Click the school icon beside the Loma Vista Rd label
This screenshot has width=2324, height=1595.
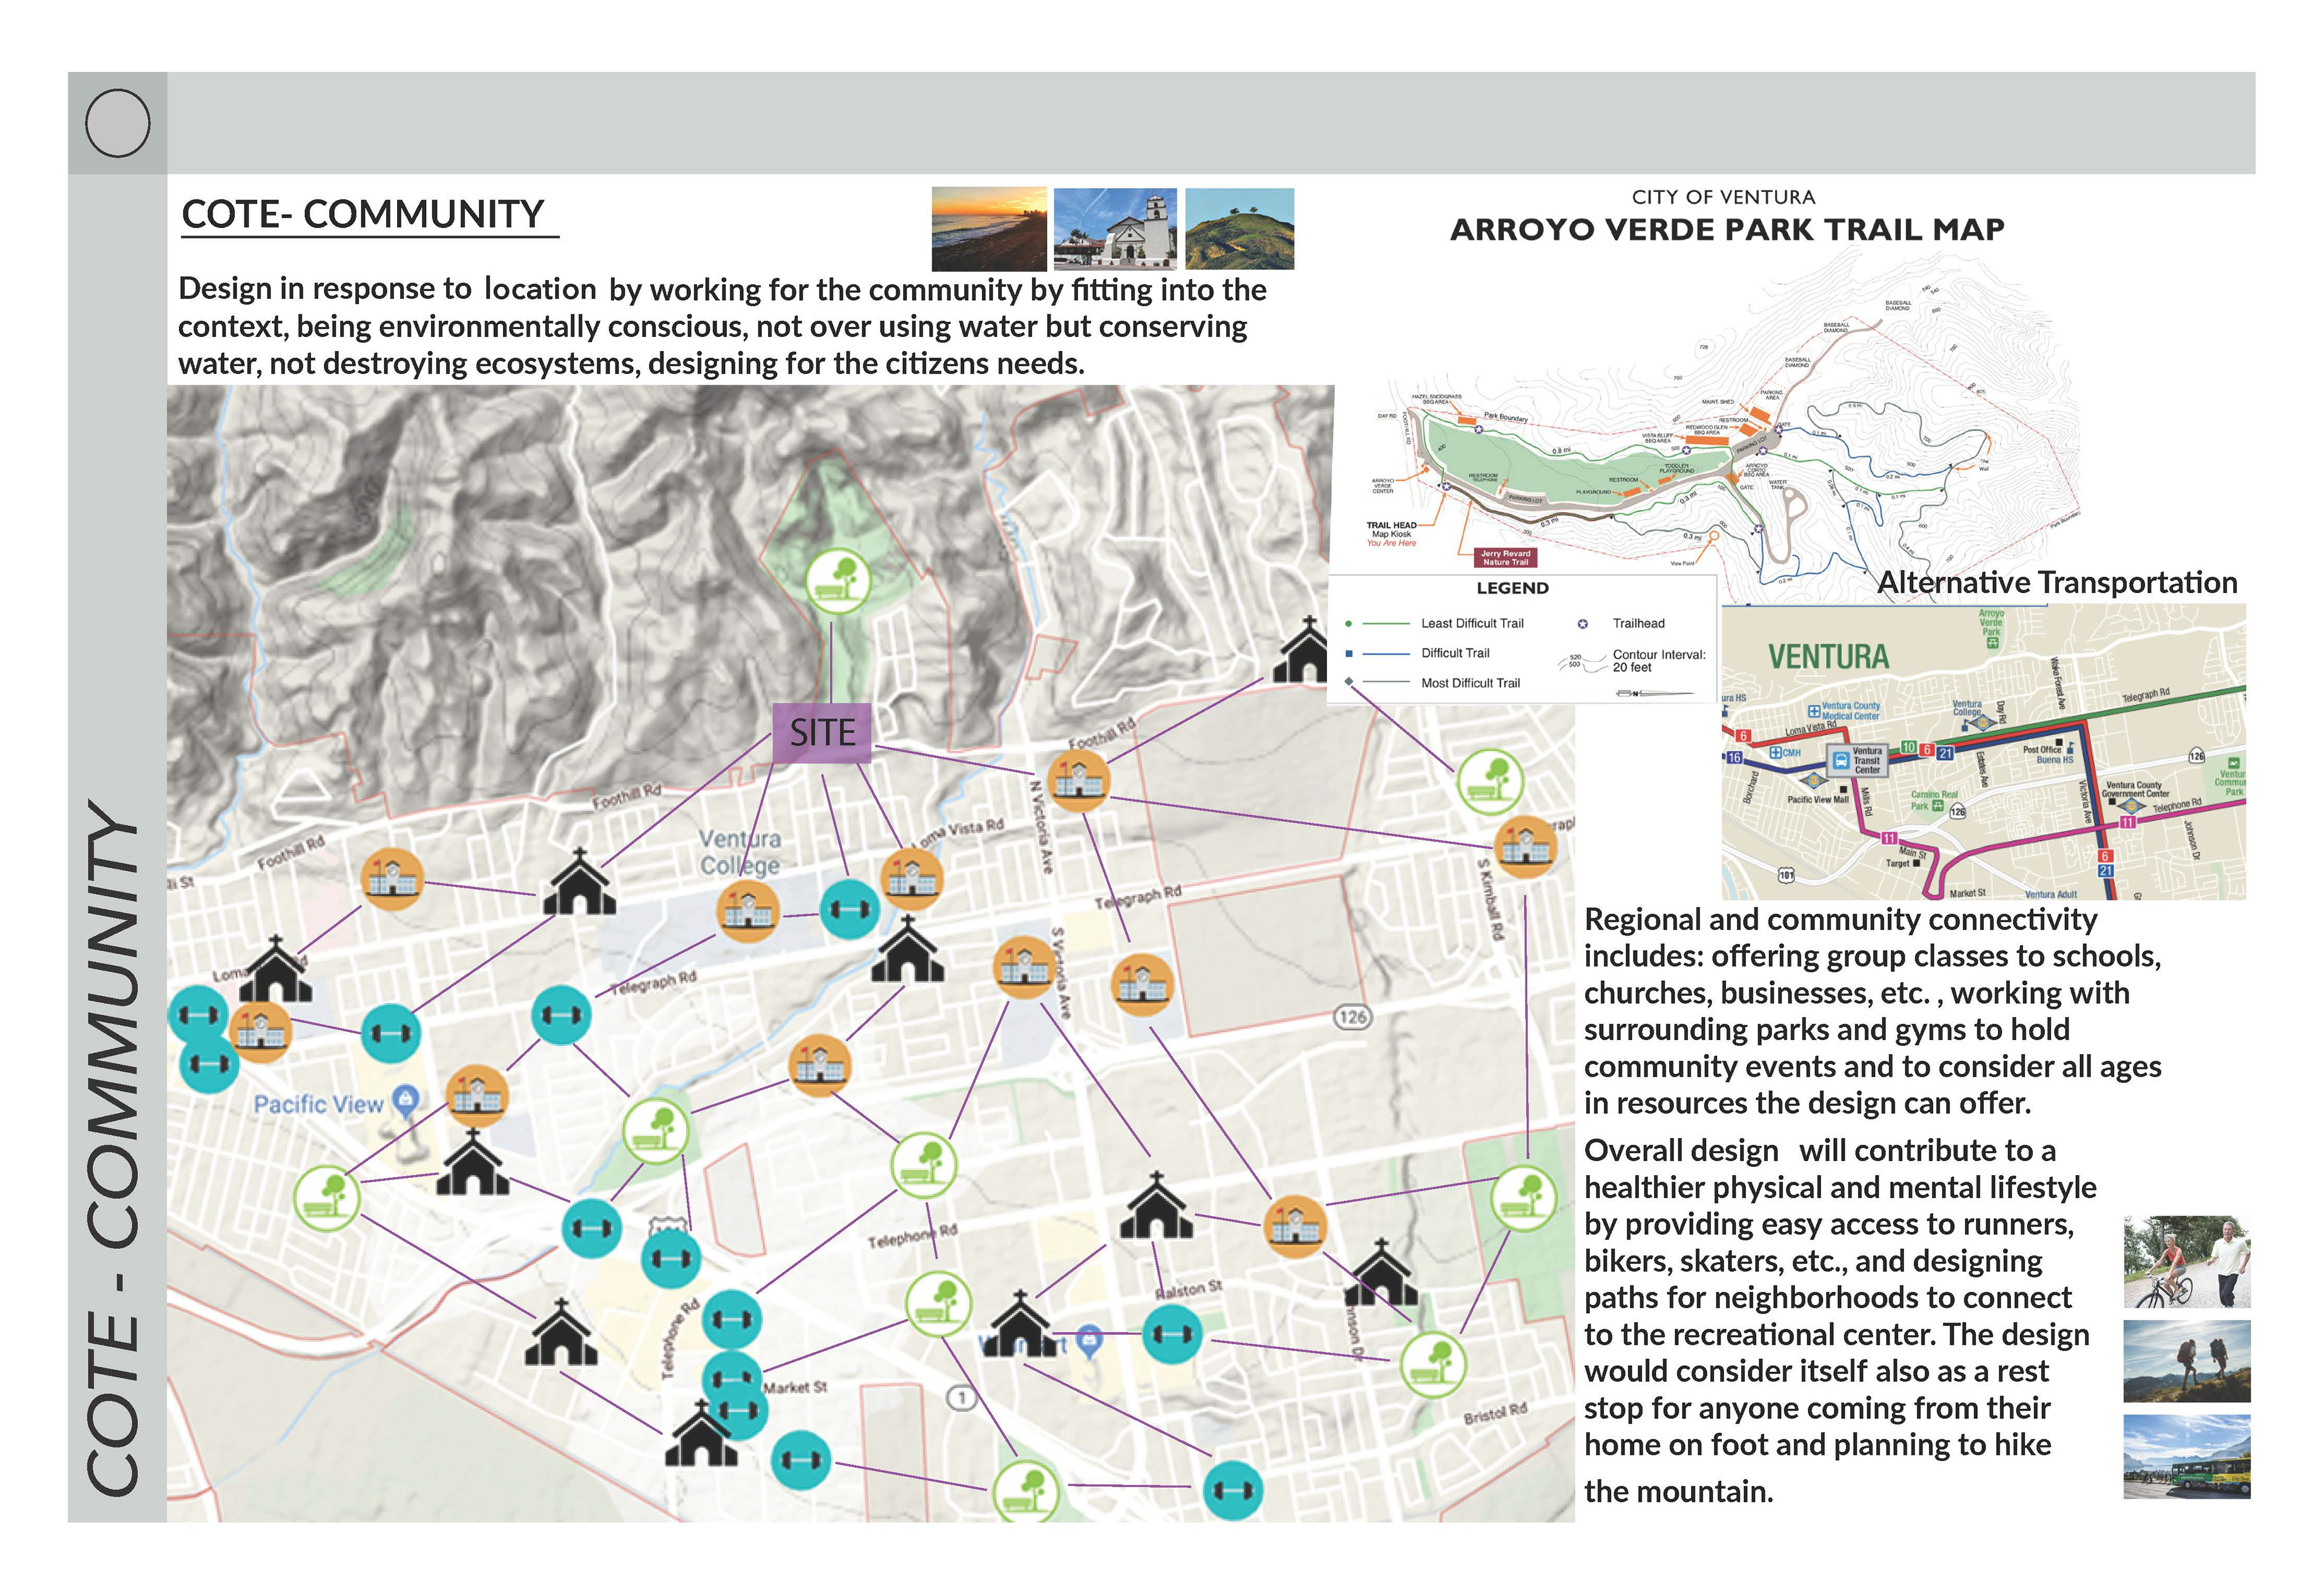pyautogui.click(x=912, y=879)
